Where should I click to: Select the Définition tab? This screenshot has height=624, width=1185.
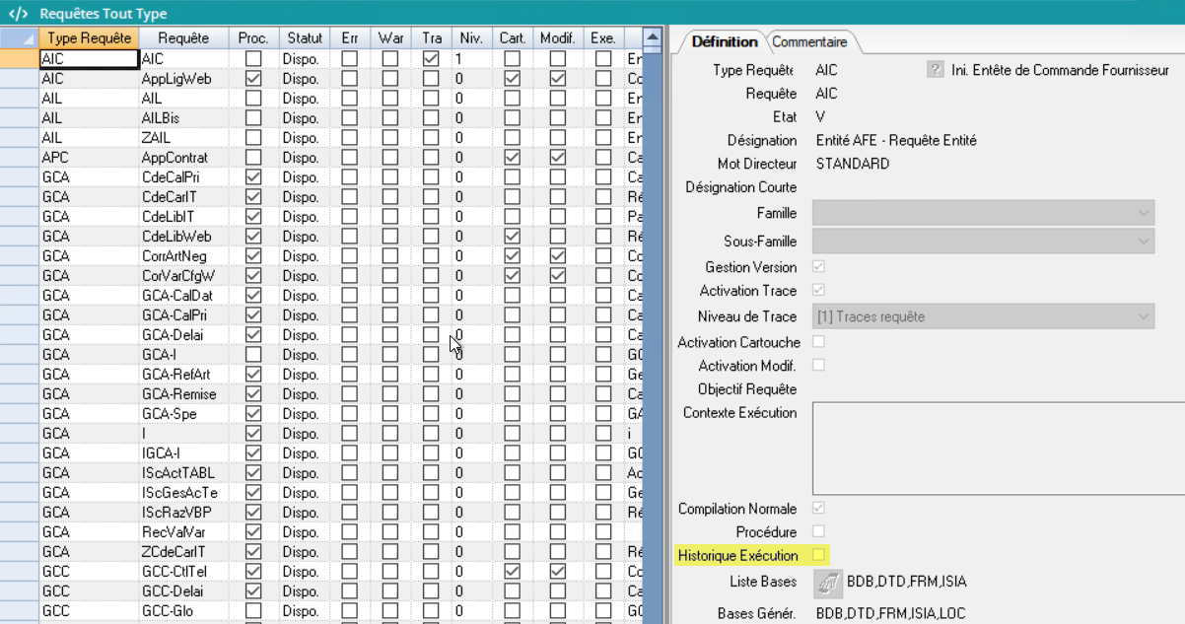coord(725,42)
